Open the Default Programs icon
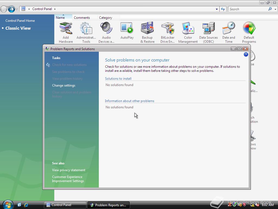 249,33
